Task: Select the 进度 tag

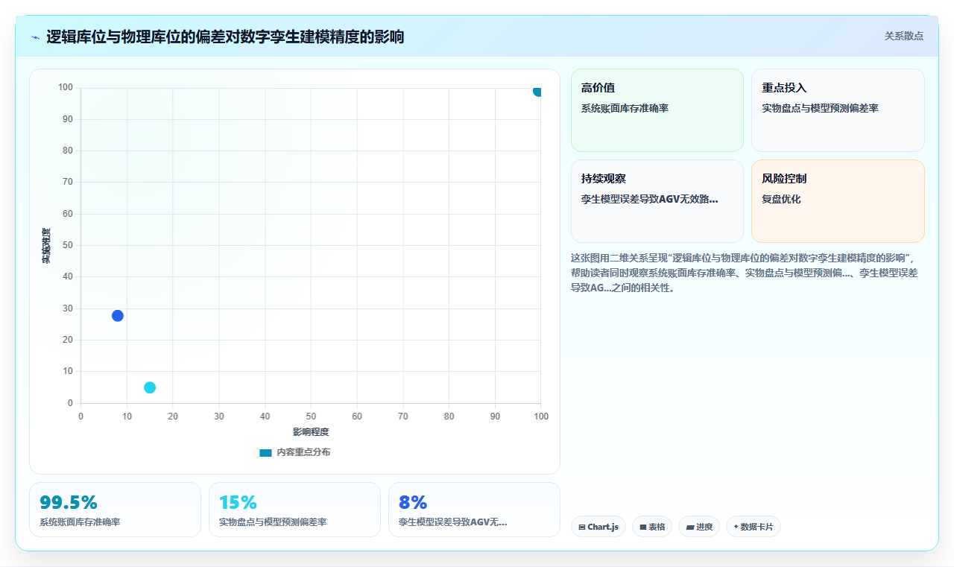Action: pos(699,527)
